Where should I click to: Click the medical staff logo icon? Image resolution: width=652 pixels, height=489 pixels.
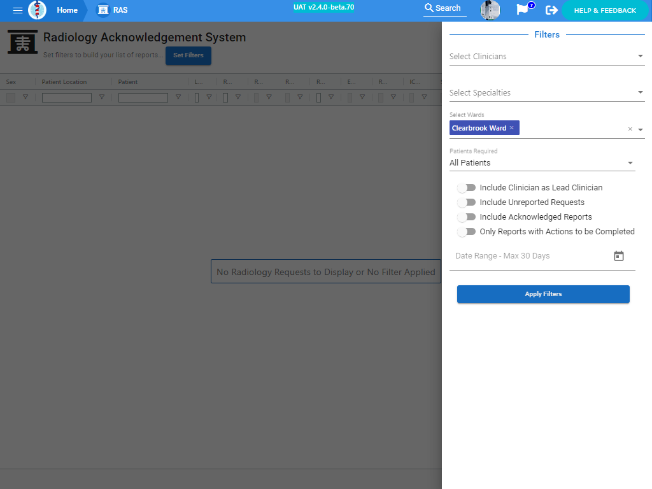coord(37,10)
